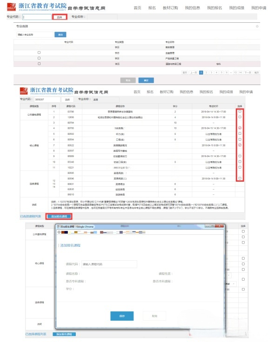
Task: Select page 13 in the pagination
Action: coord(235,72)
